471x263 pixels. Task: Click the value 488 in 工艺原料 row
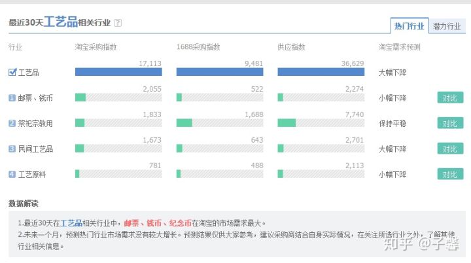(257, 166)
